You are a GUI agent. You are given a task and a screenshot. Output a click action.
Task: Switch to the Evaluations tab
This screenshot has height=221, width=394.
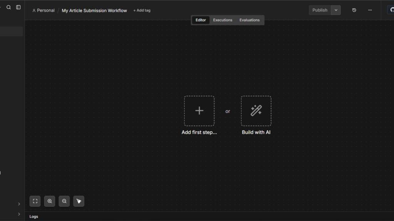249,20
